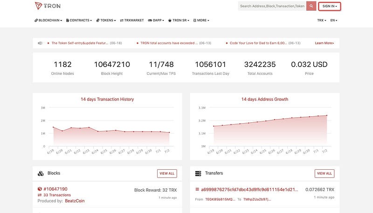
Task: Click the Learn More link
Action: coord(325,43)
